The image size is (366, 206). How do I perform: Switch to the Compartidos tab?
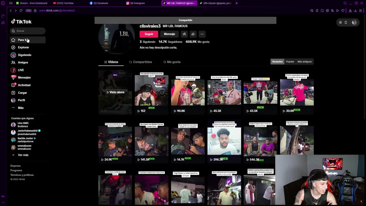pos(140,62)
